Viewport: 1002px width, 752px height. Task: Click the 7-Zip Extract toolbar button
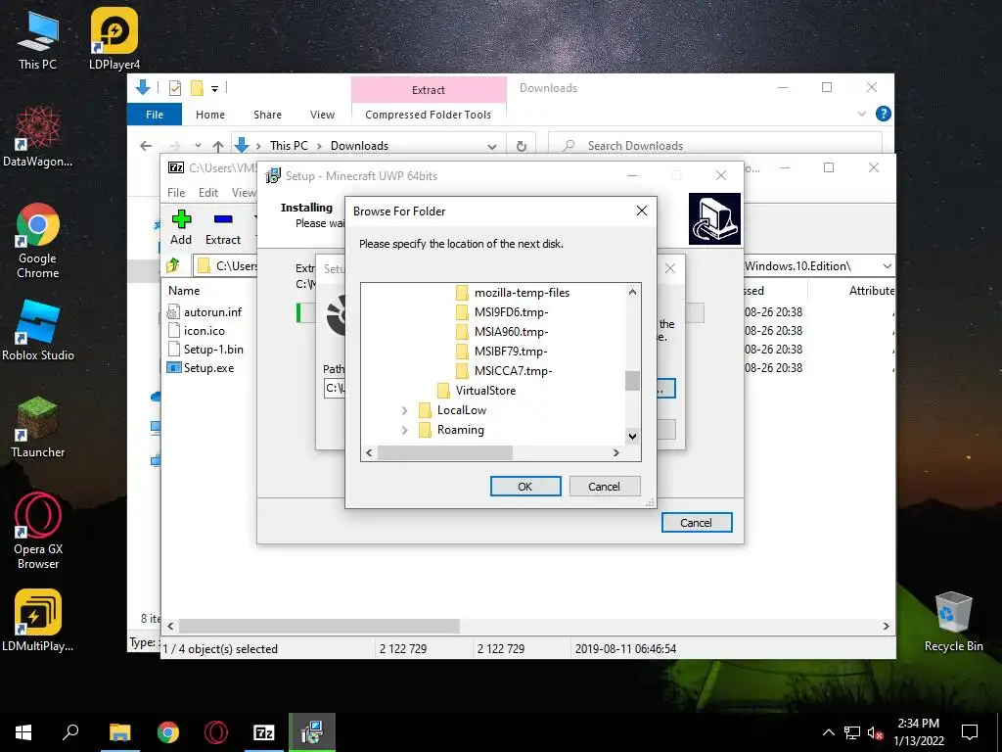pyautogui.click(x=223, y=227)
